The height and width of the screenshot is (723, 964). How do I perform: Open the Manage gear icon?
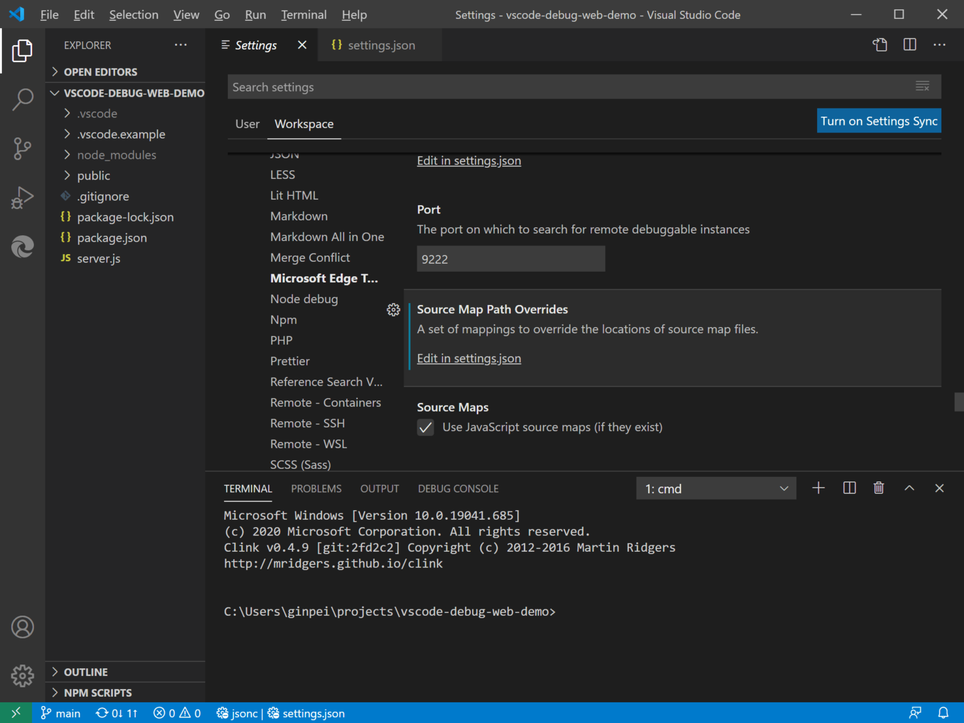pos(23,675)
